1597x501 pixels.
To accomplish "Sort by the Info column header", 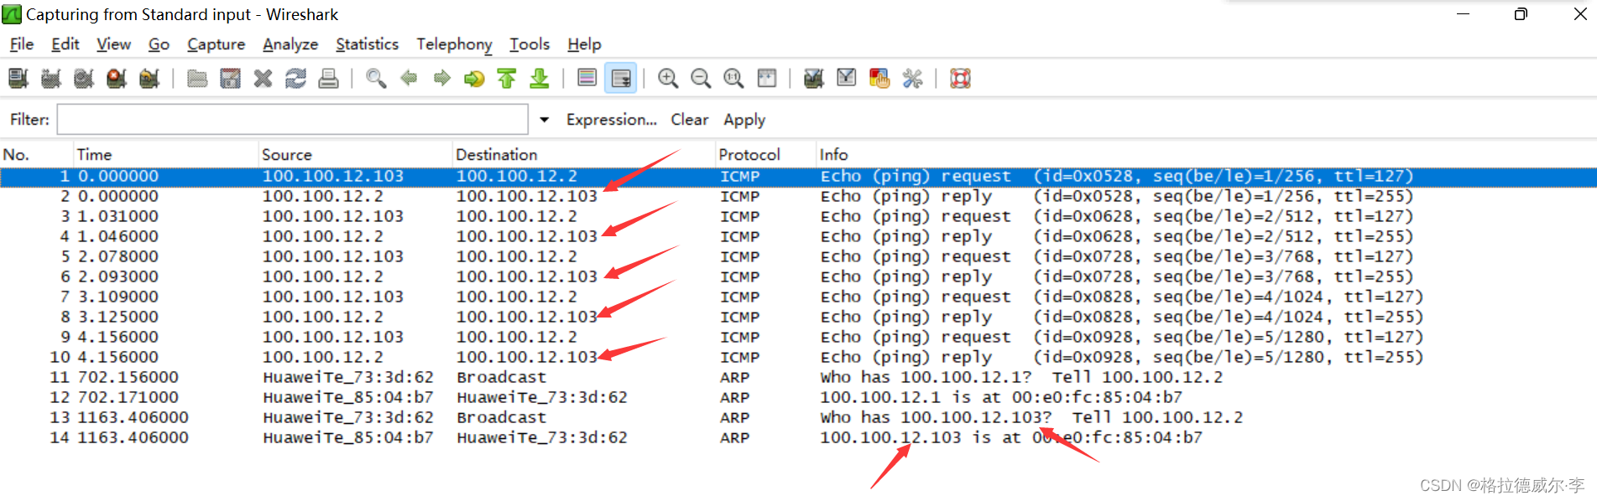I will [1206, 154].
